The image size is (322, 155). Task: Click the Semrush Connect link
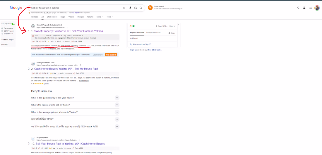tap(93, 38)
